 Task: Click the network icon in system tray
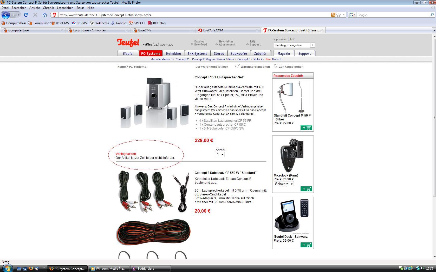click(x=418, y=268)
